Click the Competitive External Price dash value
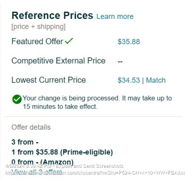This screenshot has width=185, height=181. pyautogui.click(x=120, y=62)
